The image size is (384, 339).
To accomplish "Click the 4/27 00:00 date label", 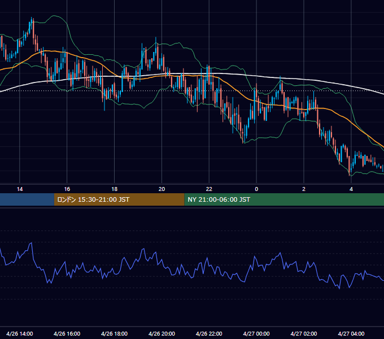I will [x=256, y=333].
